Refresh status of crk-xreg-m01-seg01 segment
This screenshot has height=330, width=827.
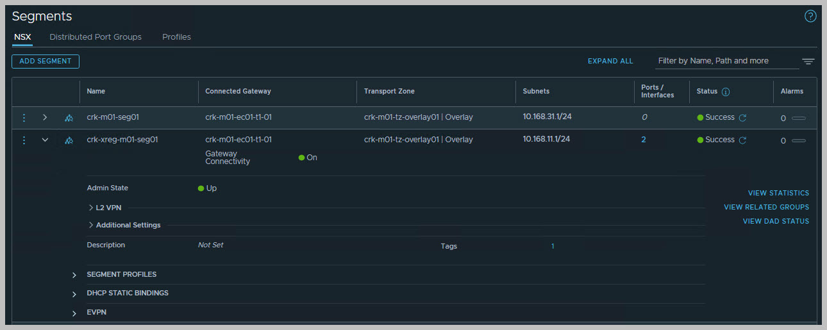tap(742, 140)
